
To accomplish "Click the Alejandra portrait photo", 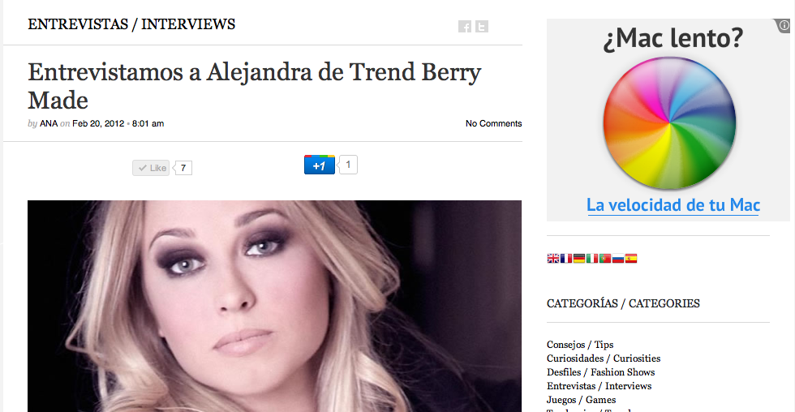I will click(x=274, y=306).
